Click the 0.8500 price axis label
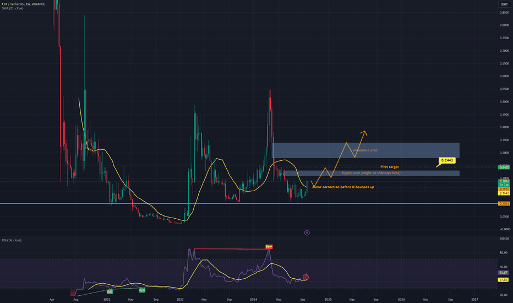The height and width of the screenshot is (303, 513). point(504,13)
